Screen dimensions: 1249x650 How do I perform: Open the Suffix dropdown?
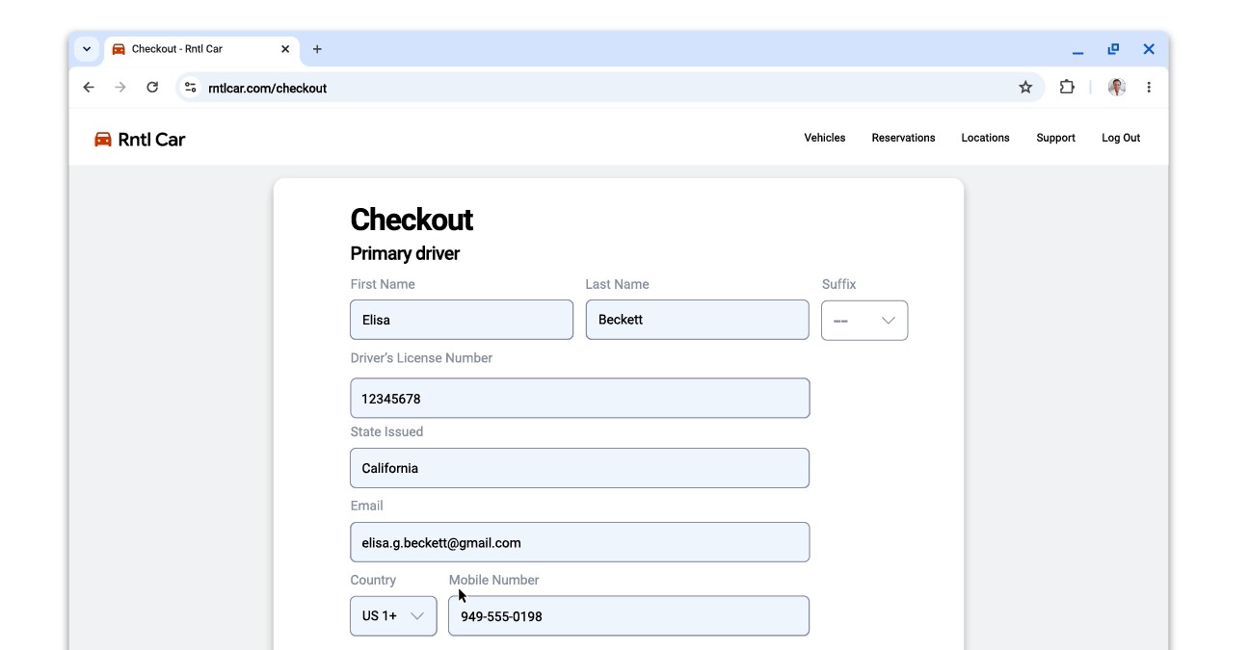point(864,321)
